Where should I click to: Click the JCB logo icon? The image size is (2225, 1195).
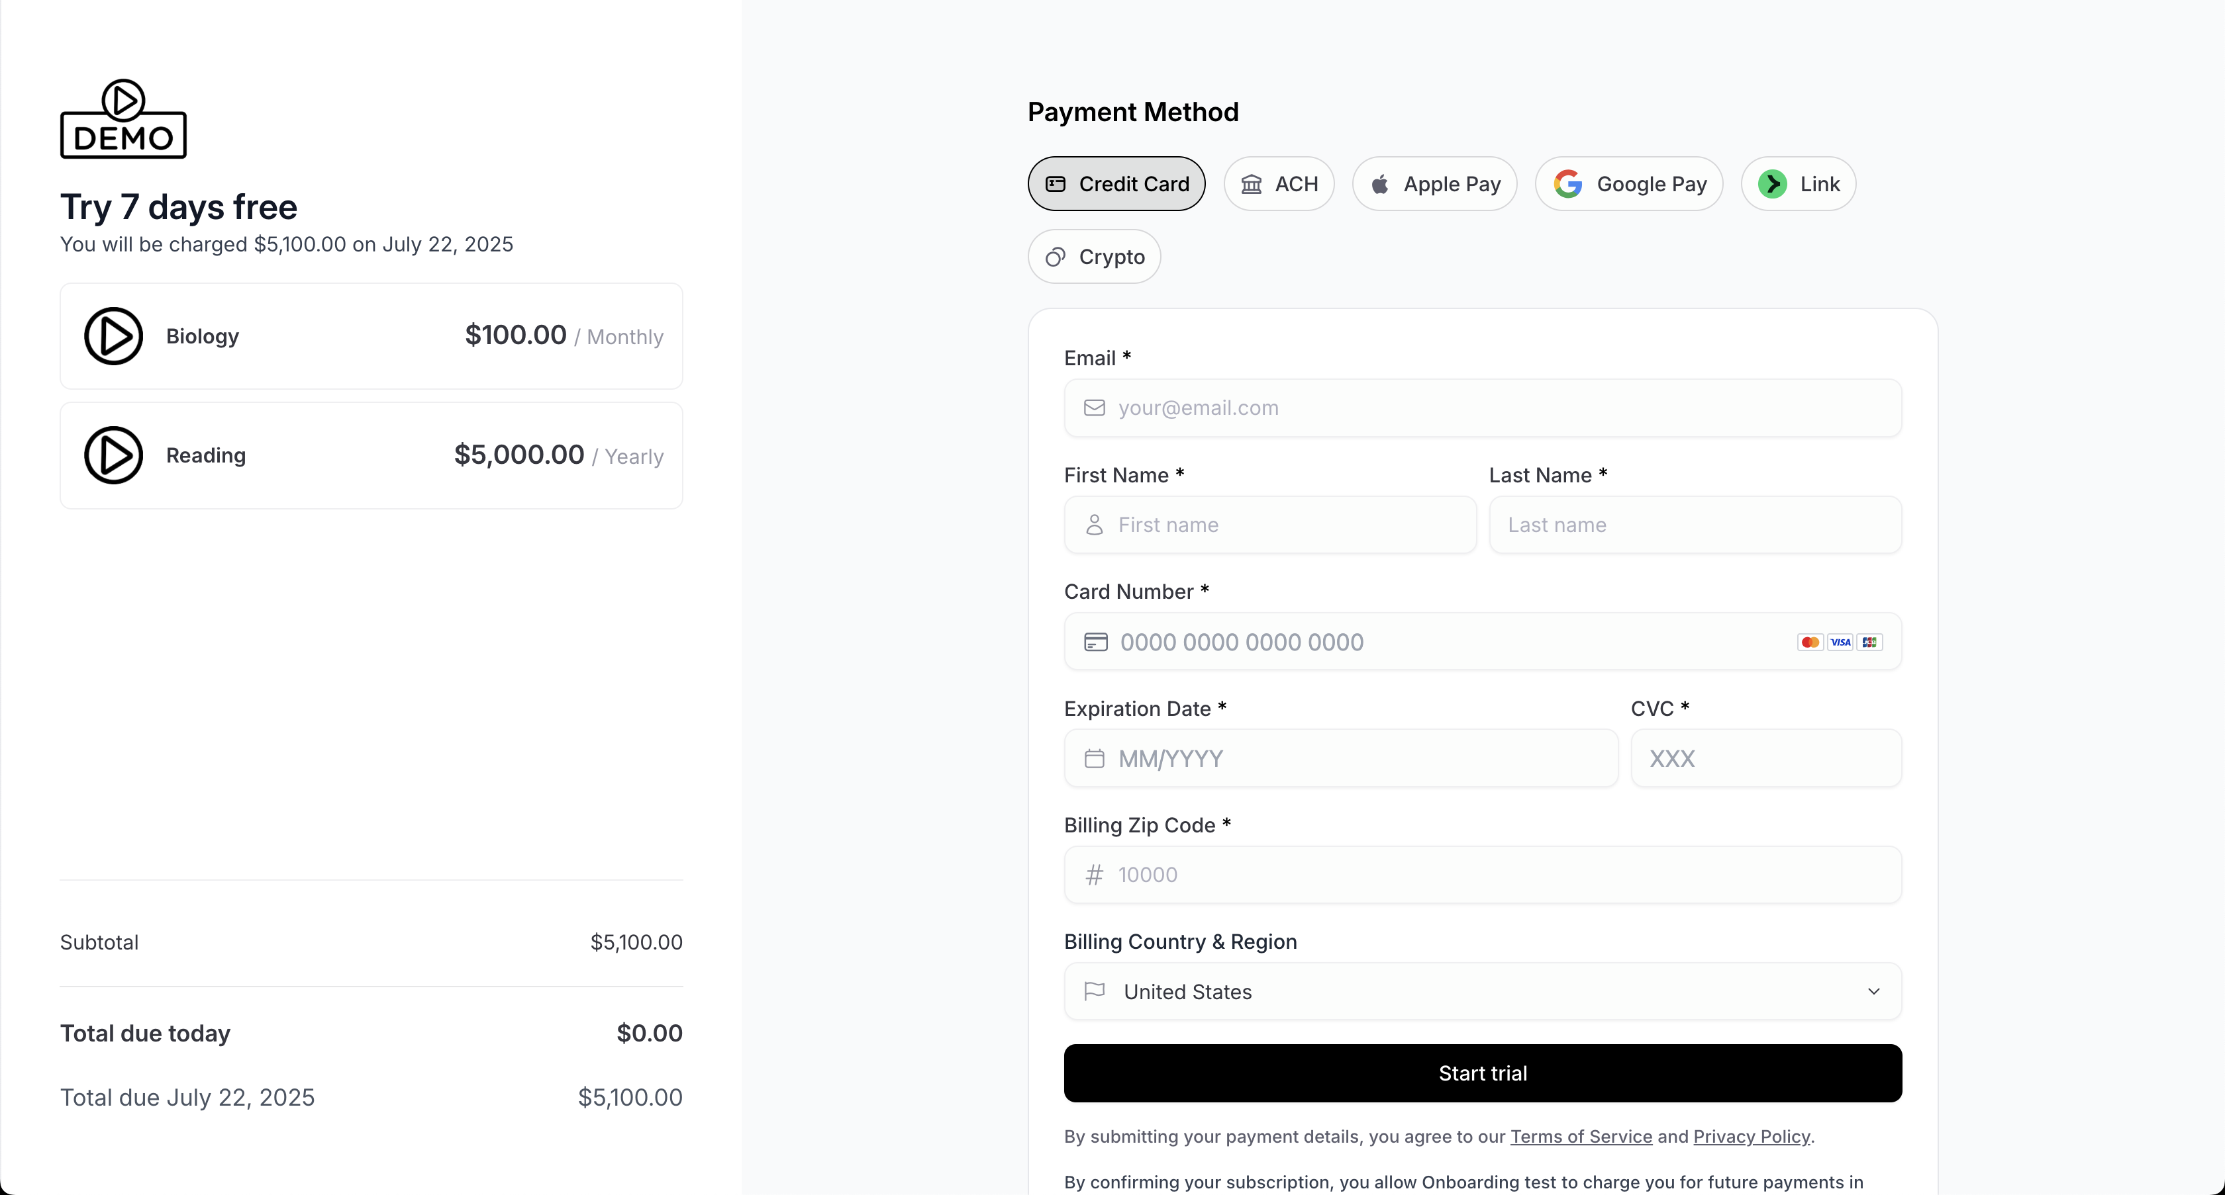tap(1870, 642)
